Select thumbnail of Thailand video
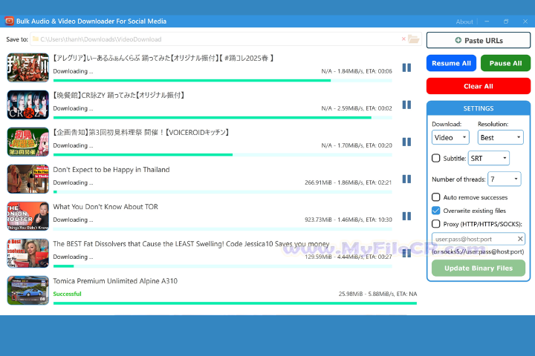This screenshot has height=356, width=535. (x=28, y=179)
